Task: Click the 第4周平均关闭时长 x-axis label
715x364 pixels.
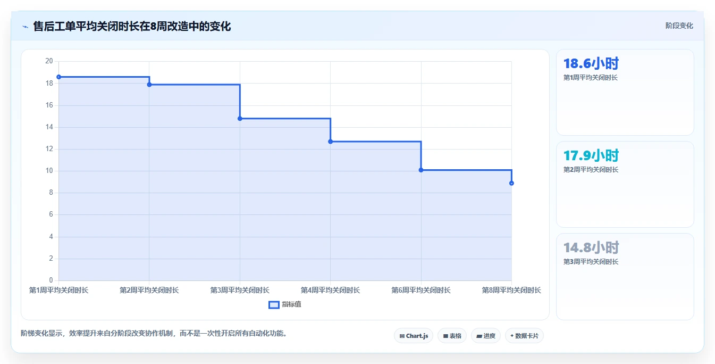Action: pyautogui.click(x=331, y=290)
